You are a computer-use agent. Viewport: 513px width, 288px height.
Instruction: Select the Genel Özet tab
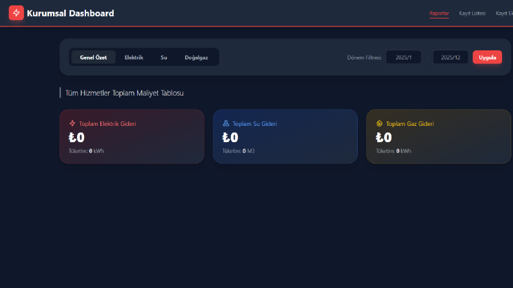[x=93, y=57]
